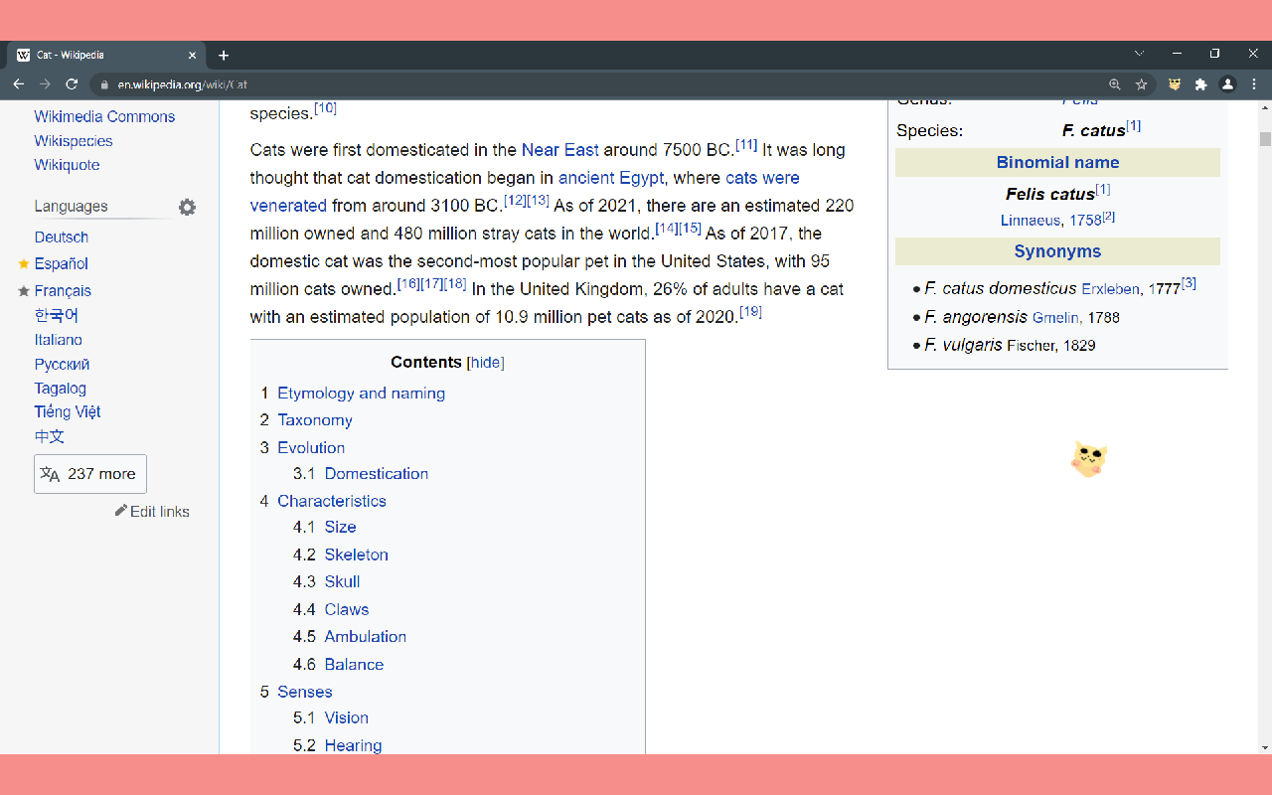Open the Chrome profile avatar

[1227, 84]
